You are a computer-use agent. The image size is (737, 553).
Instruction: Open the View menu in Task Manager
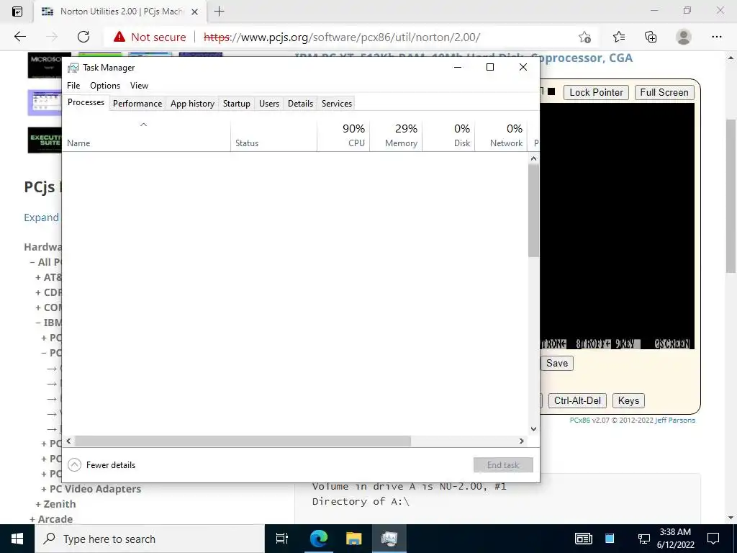[139, 86]
